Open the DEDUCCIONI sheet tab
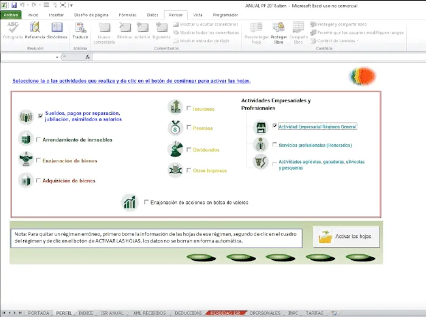 pyautogui.click(x=188, y=313)
